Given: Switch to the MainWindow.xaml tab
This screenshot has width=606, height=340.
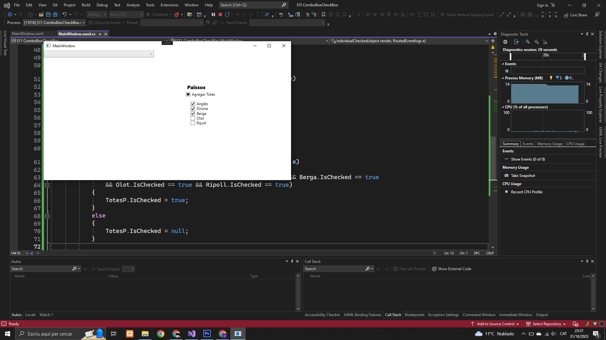Looking at the screenshot, I should point(27,34).
